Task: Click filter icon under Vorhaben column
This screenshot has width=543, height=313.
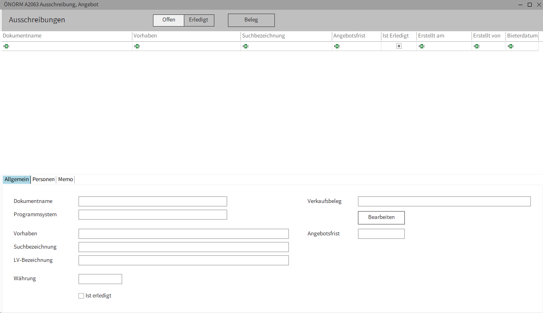Action: [137, 46]
